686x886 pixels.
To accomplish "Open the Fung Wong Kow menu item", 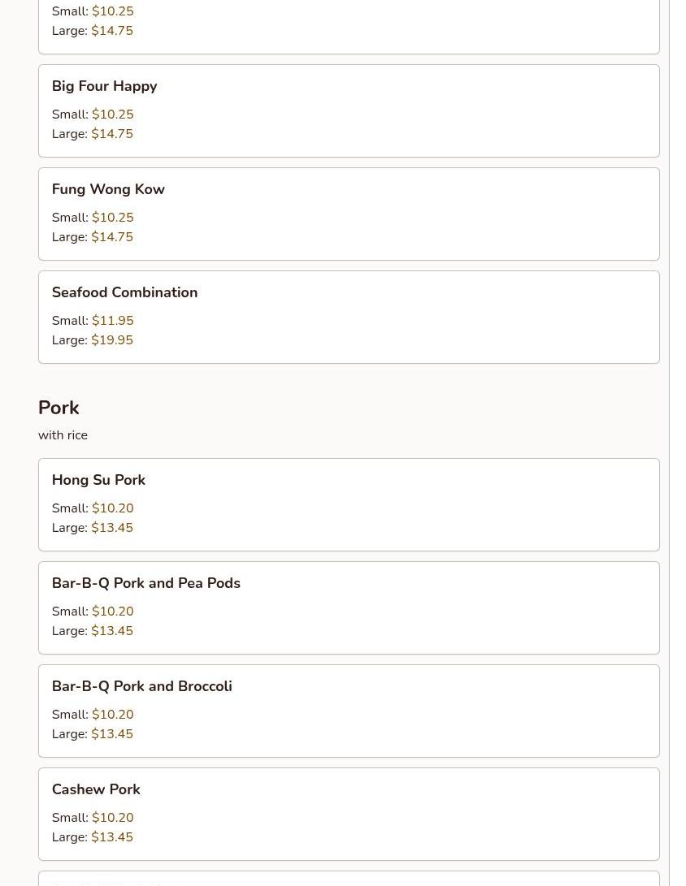I will pyautogui.click(x=108, y=189).
